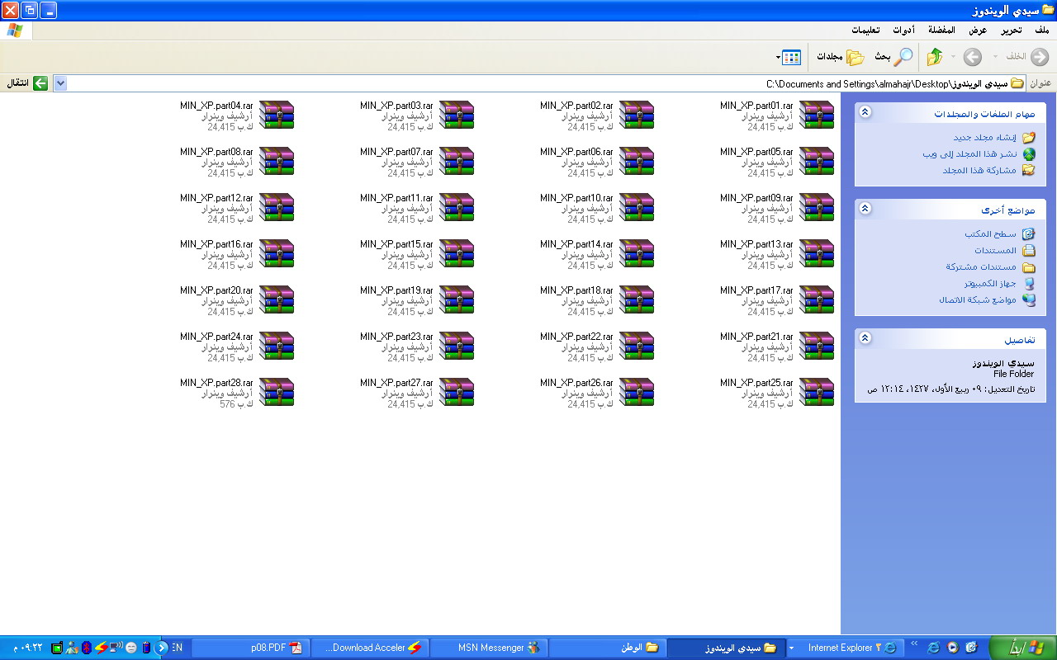Launch Internet Explorer from quick launch
The height and width of the screenshot is (660, 1057).
[933, 648]
